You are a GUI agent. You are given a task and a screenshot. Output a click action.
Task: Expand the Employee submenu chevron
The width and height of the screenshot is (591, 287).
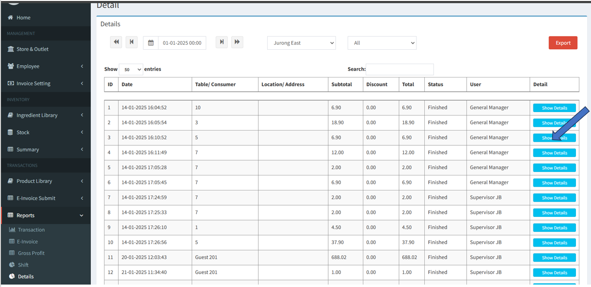pos(82,66)
